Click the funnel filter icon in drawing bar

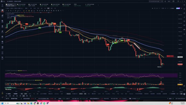(x=56, y=11)
